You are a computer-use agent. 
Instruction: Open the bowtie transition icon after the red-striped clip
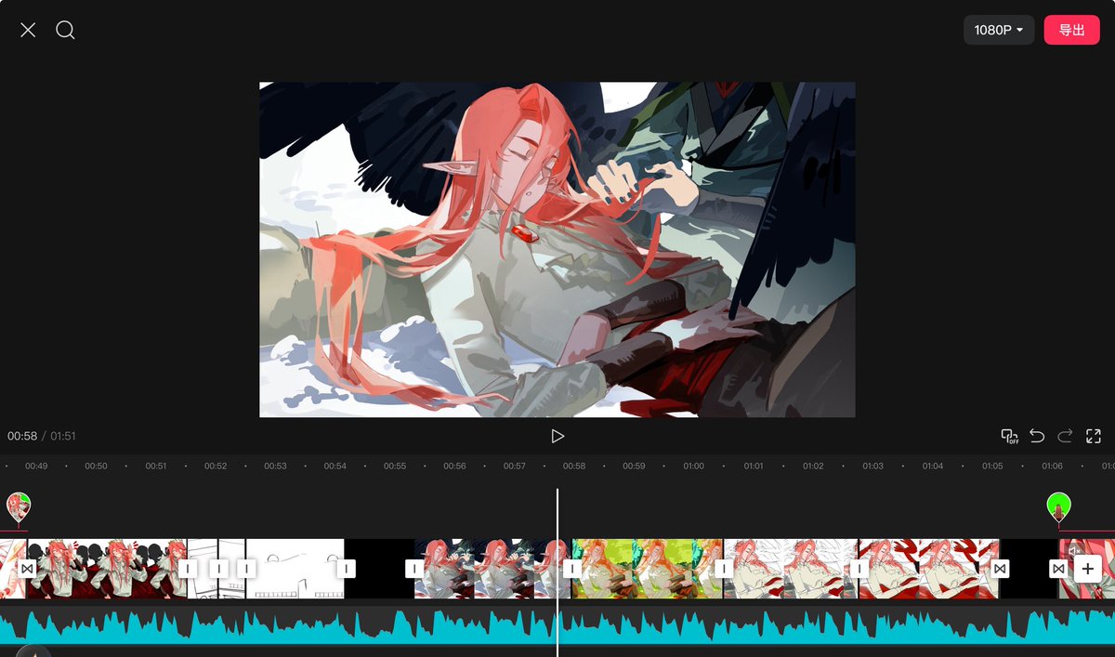[1000, 569]
